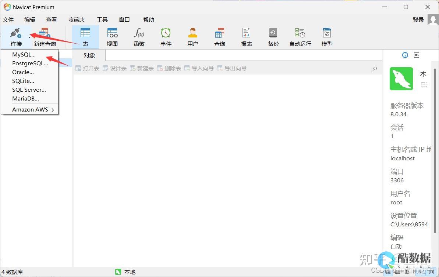Image resolution: width=439 pixels, height=277 pixels.
Task: Open the Function (函数) toolbar icon
Action: click(x=139, y=33)
